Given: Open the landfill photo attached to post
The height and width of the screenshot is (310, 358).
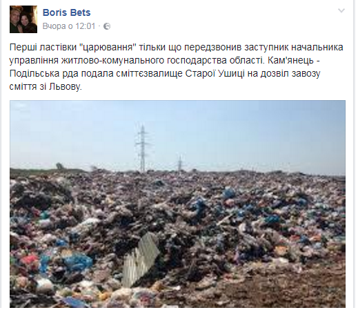Looking at the screenshot, I should pos(177,204).
